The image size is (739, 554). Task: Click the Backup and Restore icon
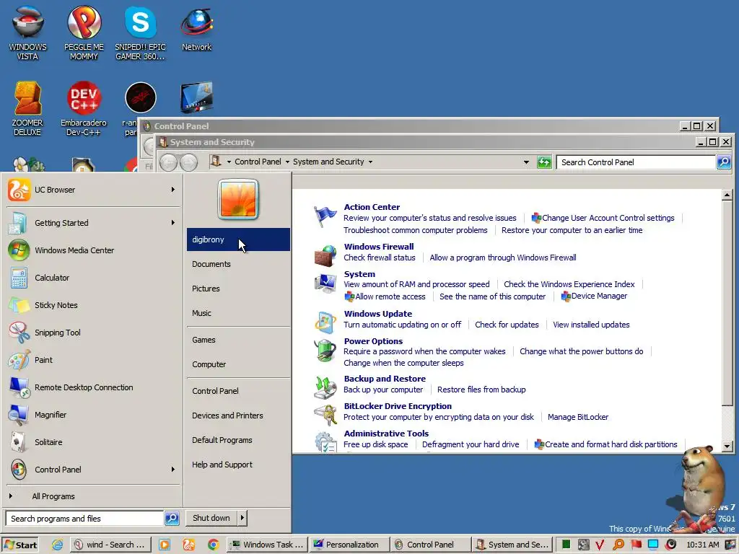click(x=325, y=387)
